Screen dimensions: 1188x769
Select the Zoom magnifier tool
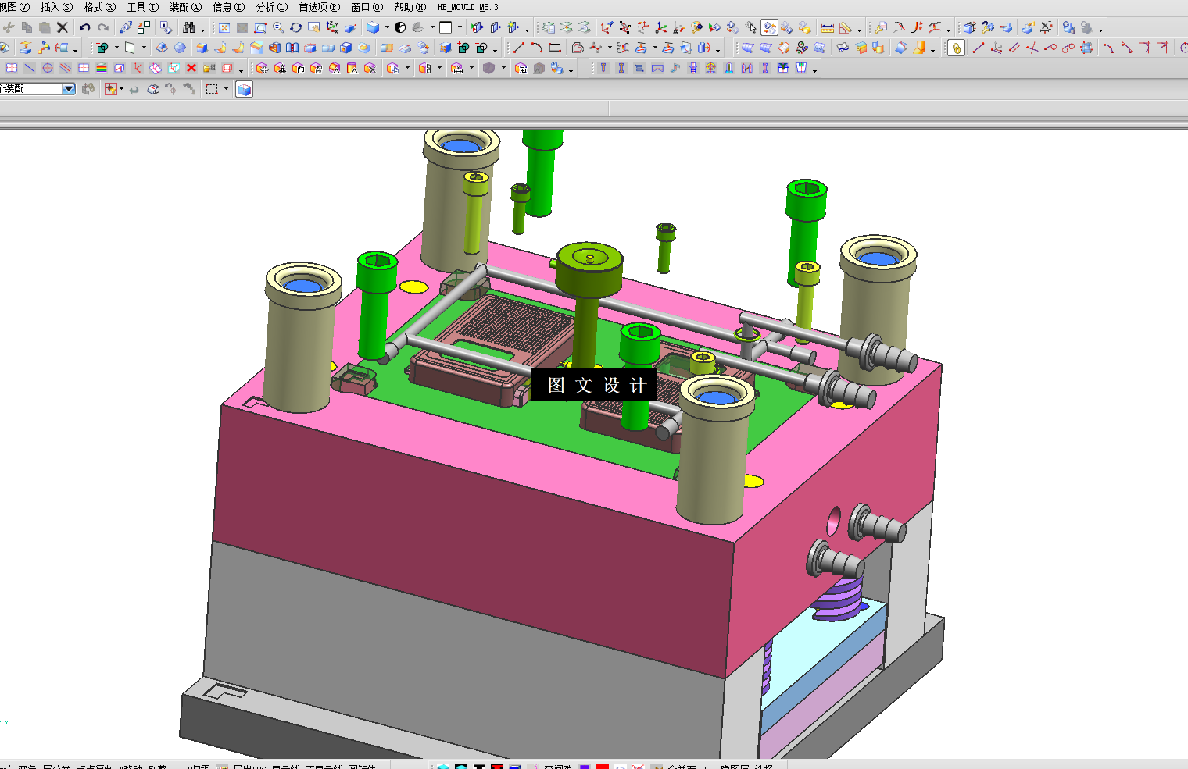[x=278, y=27]
